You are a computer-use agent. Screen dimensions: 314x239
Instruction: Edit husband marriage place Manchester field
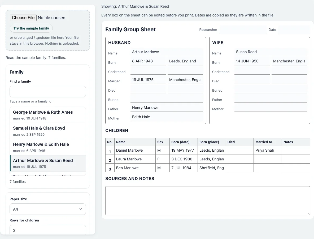[185, 80]
